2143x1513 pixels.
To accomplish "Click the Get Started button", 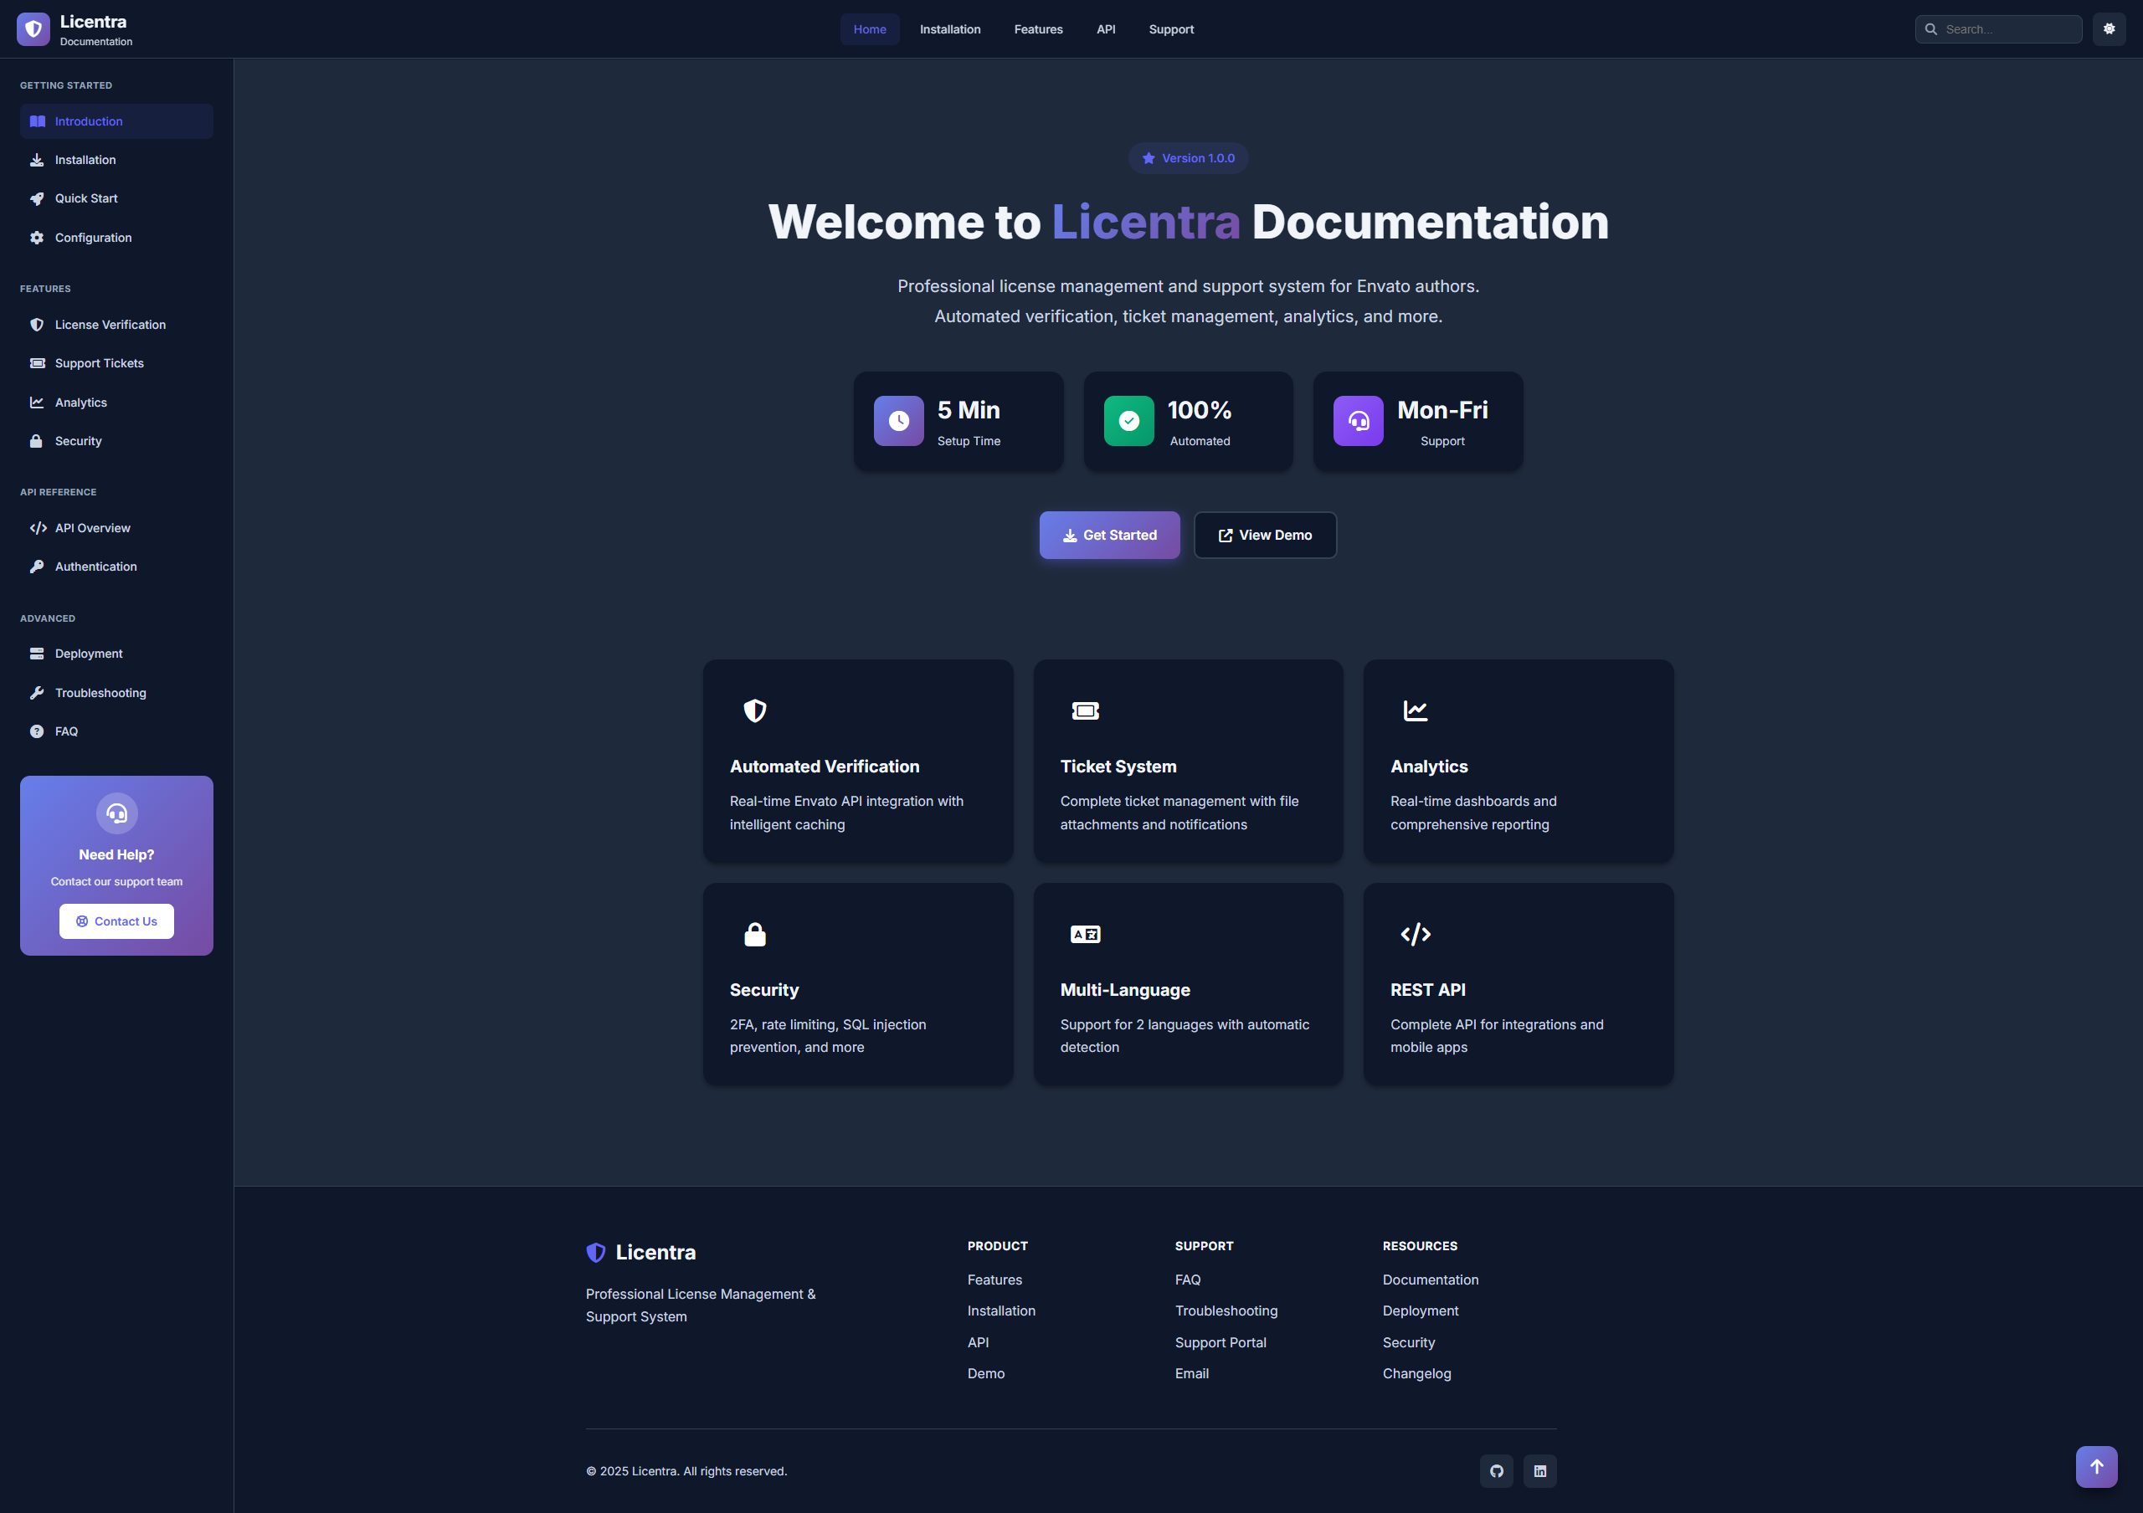I will [x=1109, y=535].
